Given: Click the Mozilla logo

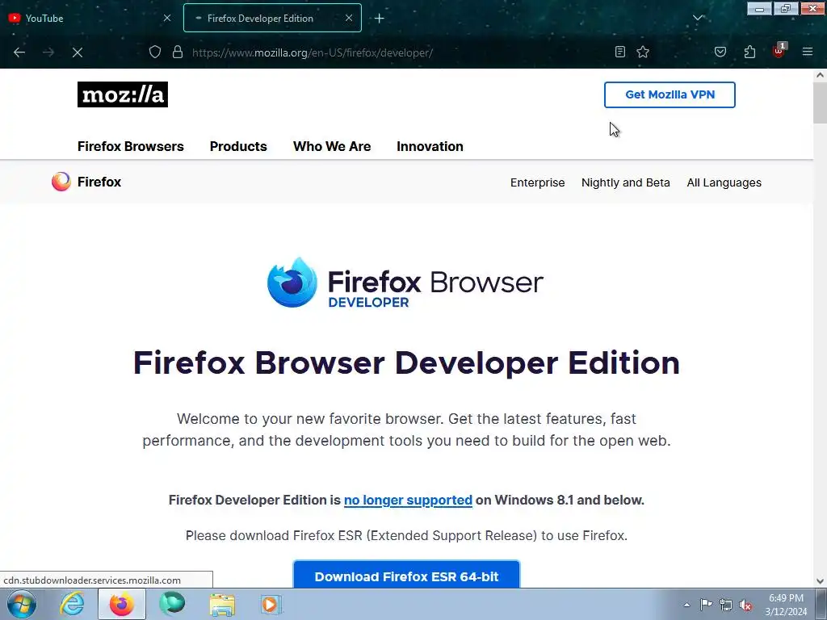Looking at the screenshot, I should pyautogui.click(x=123, y=94).
